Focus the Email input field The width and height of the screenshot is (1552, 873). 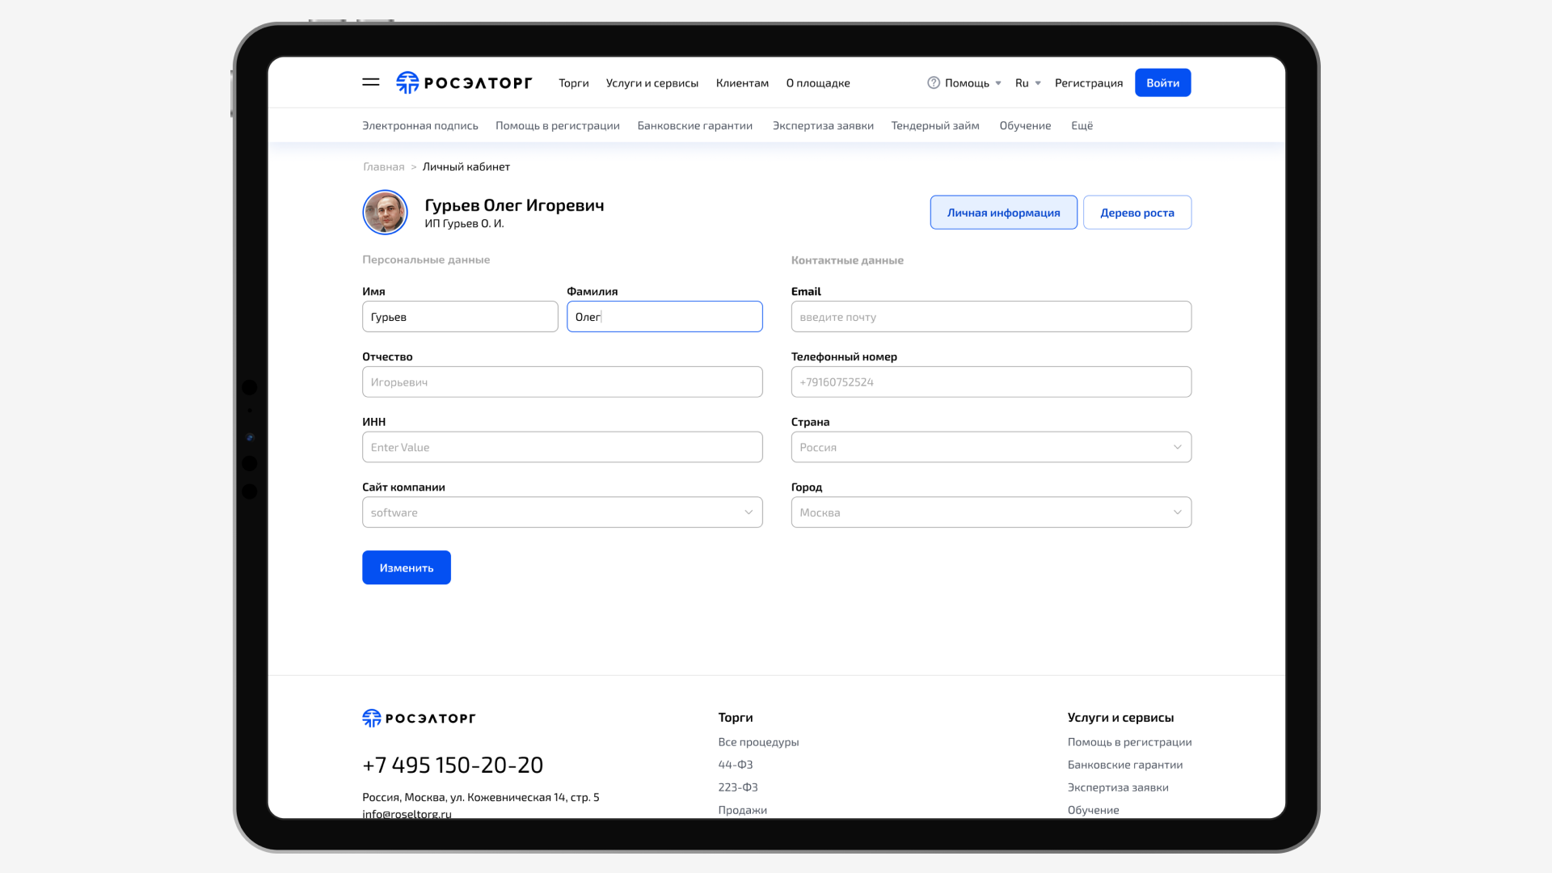point(991,317)
